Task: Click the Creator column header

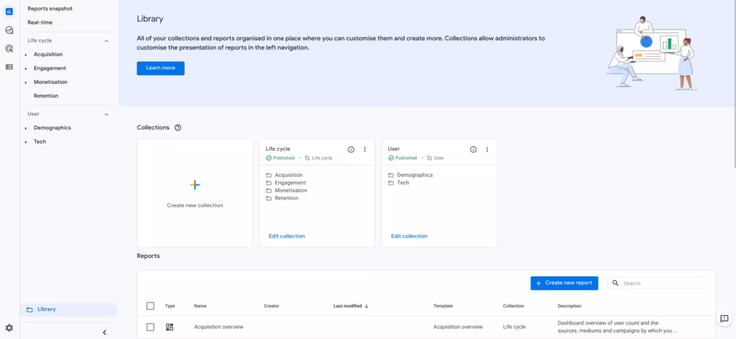Action: [x=271, y=306]
